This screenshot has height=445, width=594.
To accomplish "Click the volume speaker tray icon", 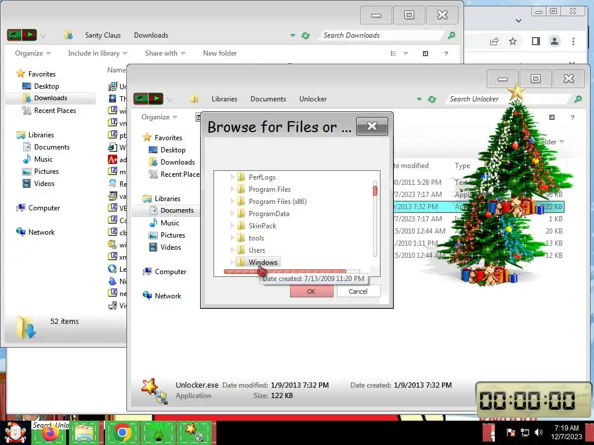I will click(x=538, y=432).
